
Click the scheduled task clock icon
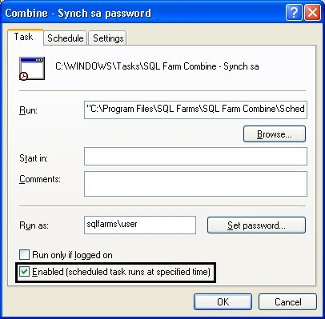pyautogui.click(x=32, y=69)
